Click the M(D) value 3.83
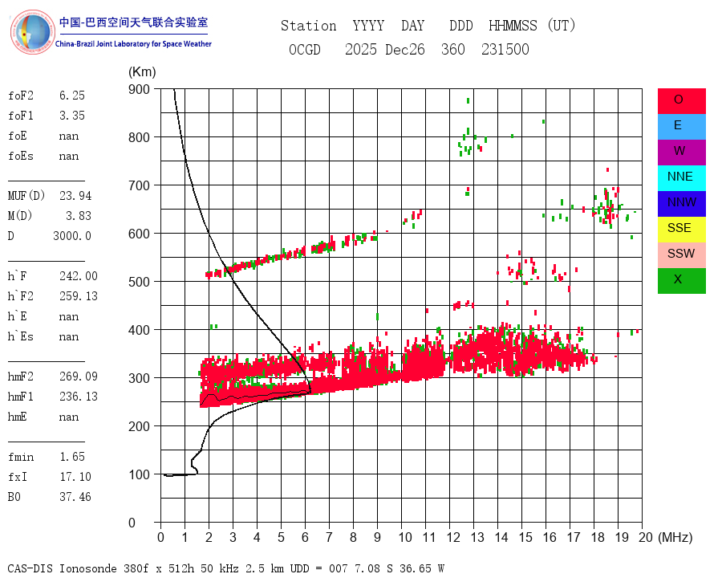This screenshot has width=722, height=578. pyautogui.click(x=79, y=216)
